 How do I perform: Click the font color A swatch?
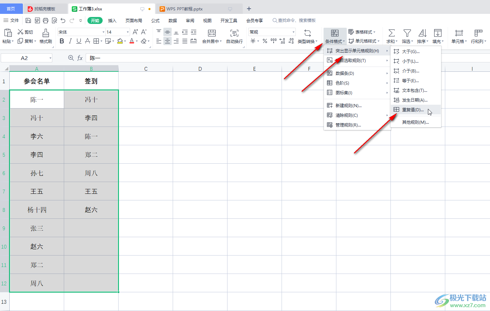132,41
